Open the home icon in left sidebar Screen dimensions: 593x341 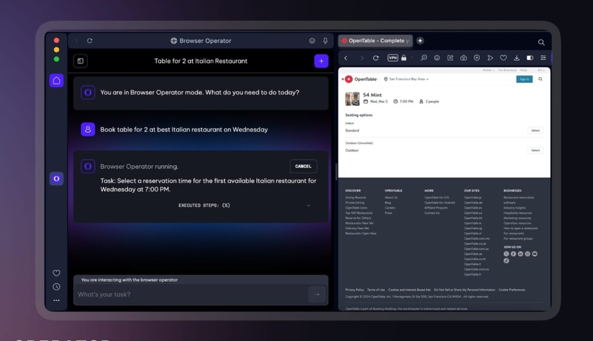point(56,80)
